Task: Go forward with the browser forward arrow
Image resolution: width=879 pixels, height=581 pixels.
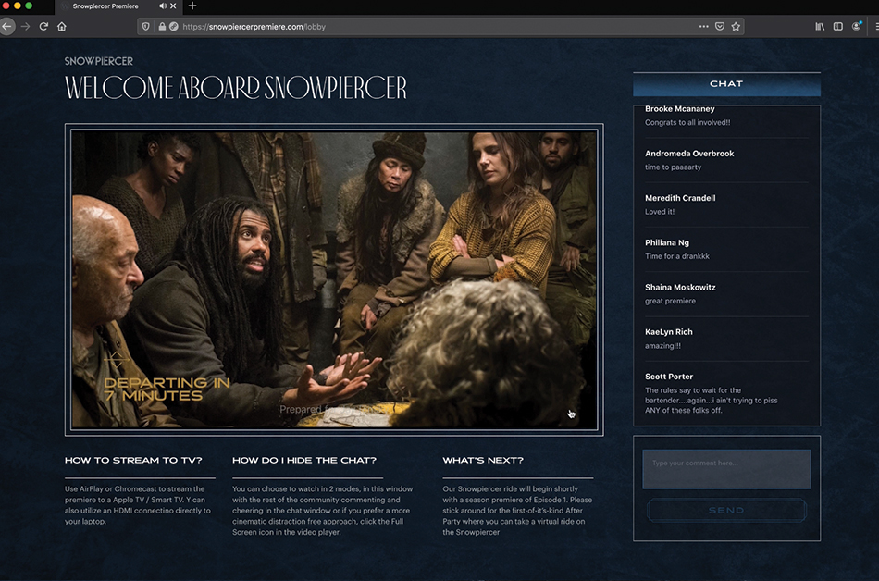Action: [25, 26]
